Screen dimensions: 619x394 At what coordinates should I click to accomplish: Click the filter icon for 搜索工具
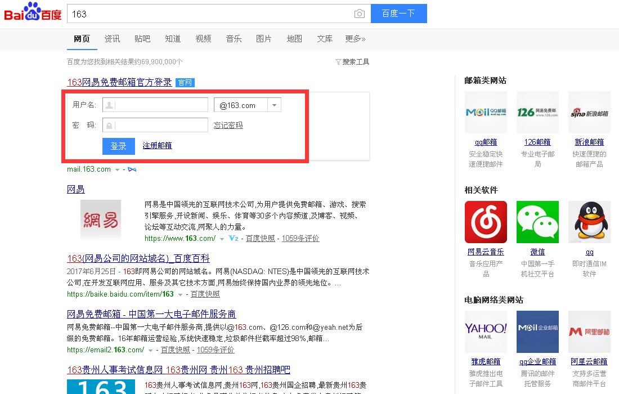[338, 61]
